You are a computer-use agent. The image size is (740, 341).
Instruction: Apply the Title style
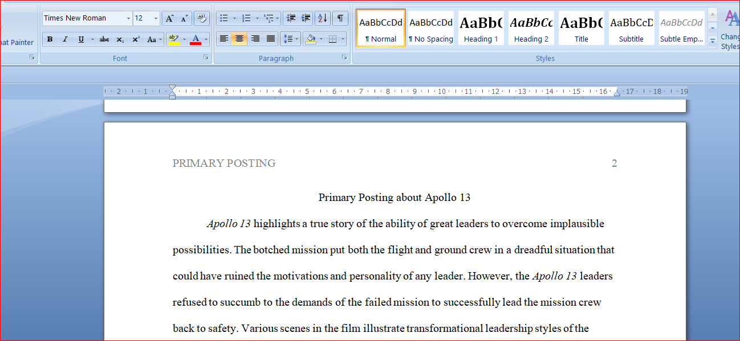(x=582, y=28)
